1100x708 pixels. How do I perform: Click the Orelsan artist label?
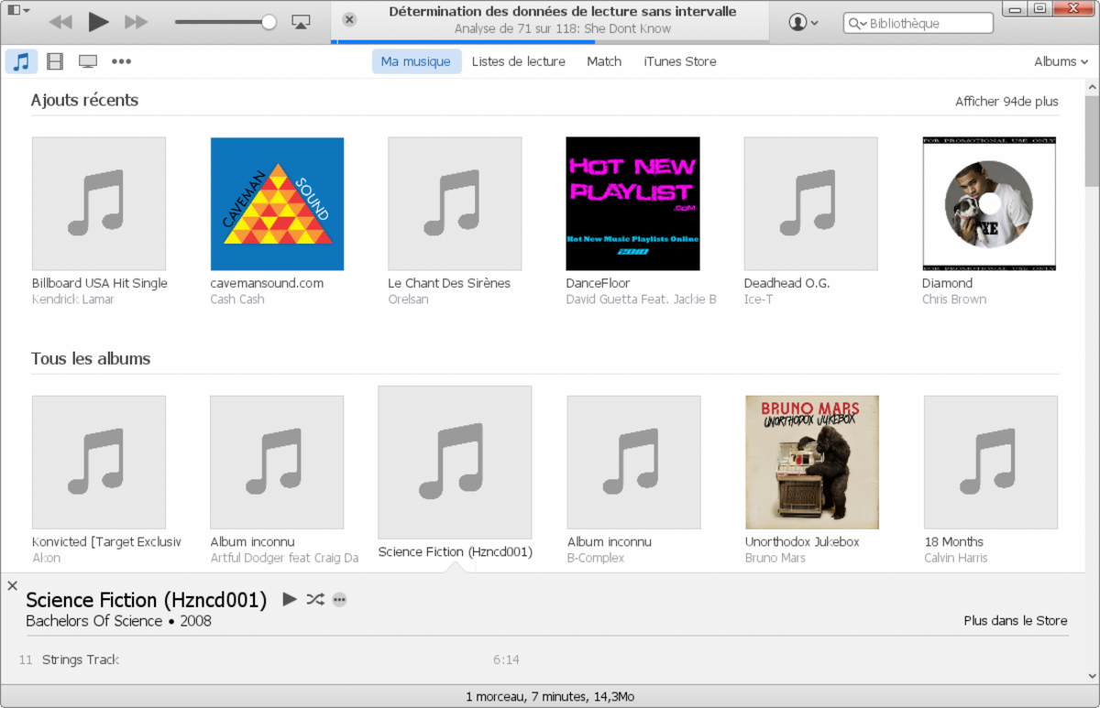[x=408, y=300]
